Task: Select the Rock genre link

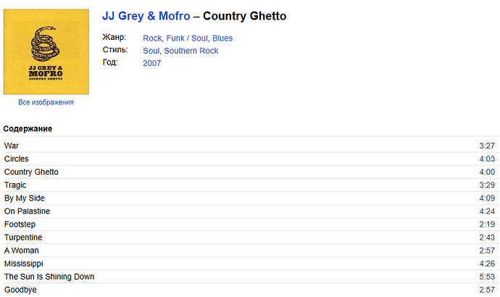Action: pos(152,38)
